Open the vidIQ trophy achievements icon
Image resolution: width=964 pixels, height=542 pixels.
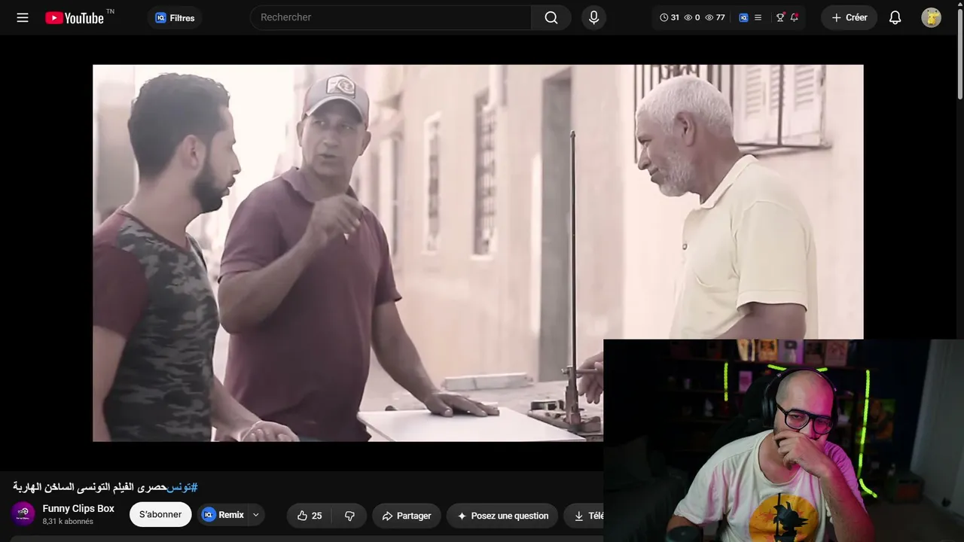tap(780, 17)
